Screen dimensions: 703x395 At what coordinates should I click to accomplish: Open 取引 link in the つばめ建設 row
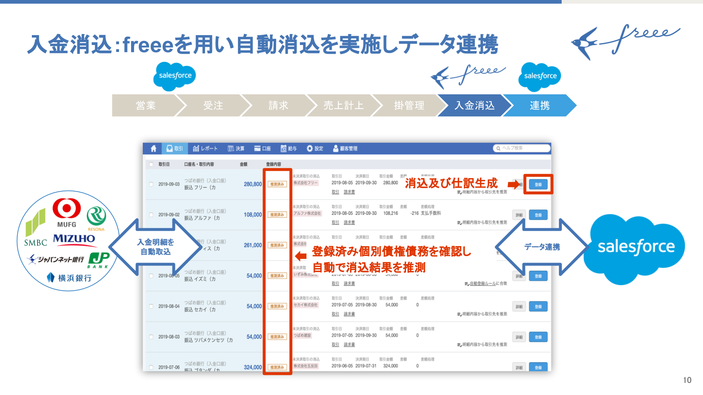(335, 345)
